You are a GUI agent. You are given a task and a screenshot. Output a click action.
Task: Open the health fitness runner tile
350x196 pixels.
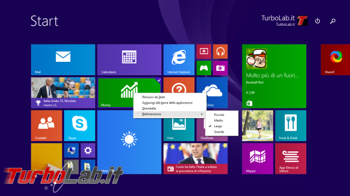click(257, 126)
